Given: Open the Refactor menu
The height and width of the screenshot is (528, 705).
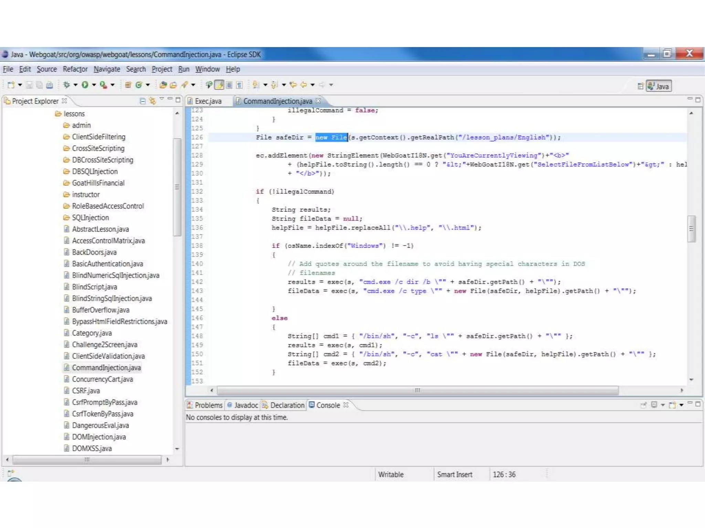Looking at the screenshot, I should (75, 69).
